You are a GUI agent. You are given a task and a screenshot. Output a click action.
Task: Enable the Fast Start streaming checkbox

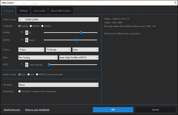(x=19, y=91)
